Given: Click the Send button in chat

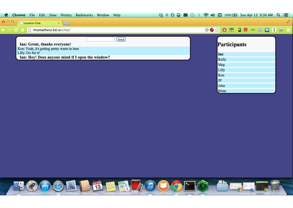Looking at the screenshot, I should (121, 39).
